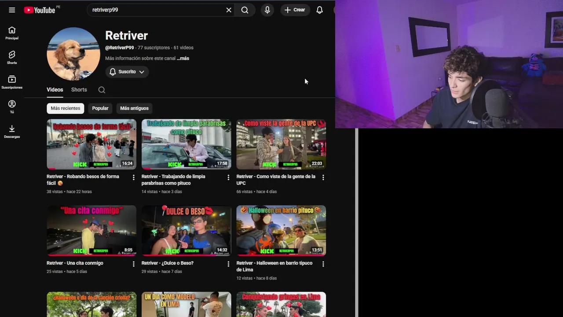Open Suscripciones in the sidebar
This screenshot has height=317, width=563.
click(x=12, y=82)
